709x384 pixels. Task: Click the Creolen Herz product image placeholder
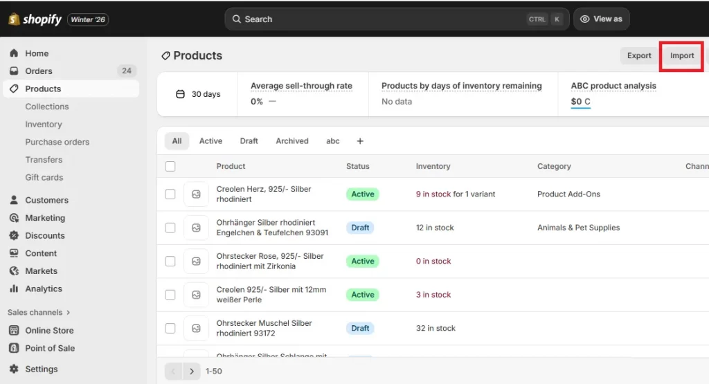(x=196, y=194)
